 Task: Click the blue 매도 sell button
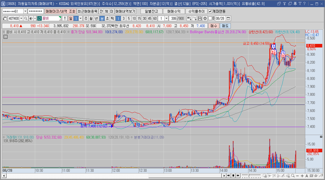click(225, 26)
